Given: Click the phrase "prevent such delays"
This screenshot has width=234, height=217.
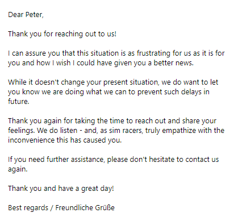Looking at the screenshot, I should click(x=167, y=92).
